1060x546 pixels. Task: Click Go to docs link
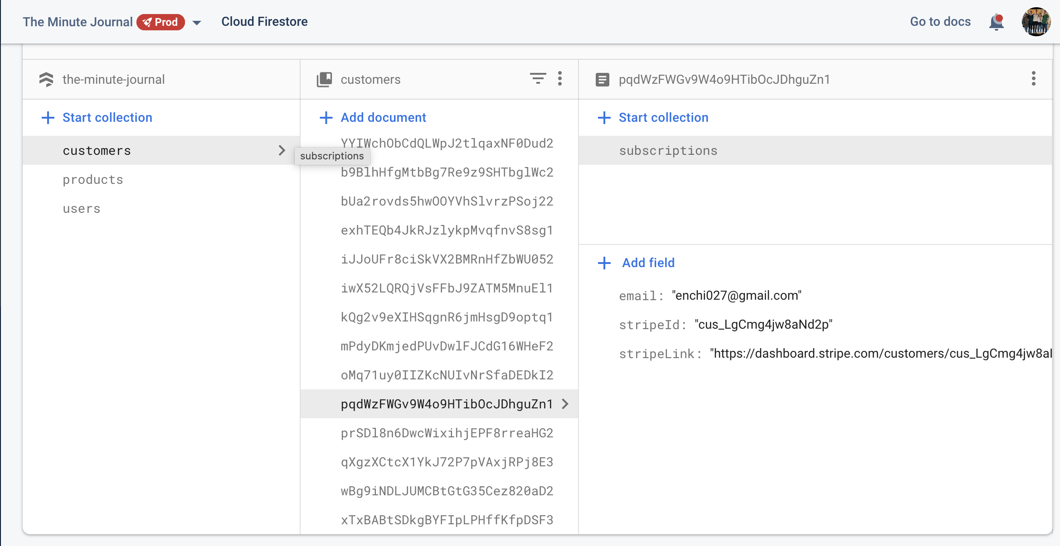(940, 22)
